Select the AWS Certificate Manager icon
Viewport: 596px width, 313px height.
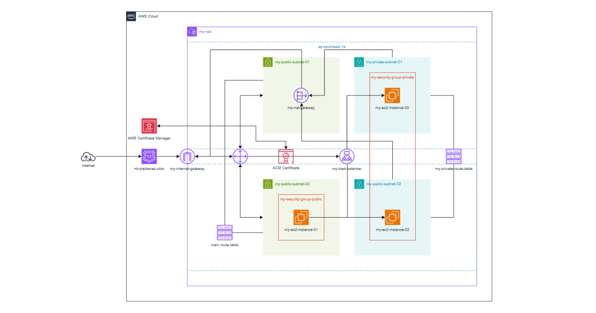pyautogui.click(x=149, y=126)
